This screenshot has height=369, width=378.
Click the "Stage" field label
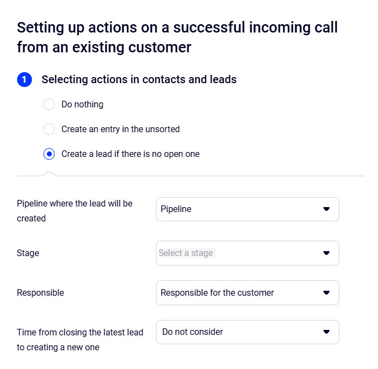tap(28, 253)
